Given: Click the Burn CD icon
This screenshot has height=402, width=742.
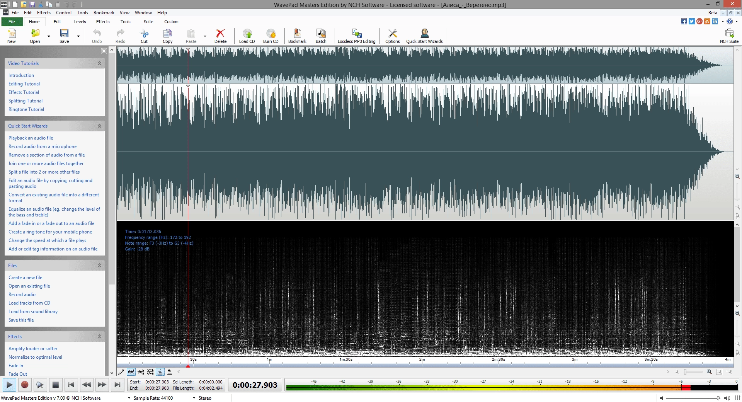Looking at the screenshot, I should tap(271, 36).
